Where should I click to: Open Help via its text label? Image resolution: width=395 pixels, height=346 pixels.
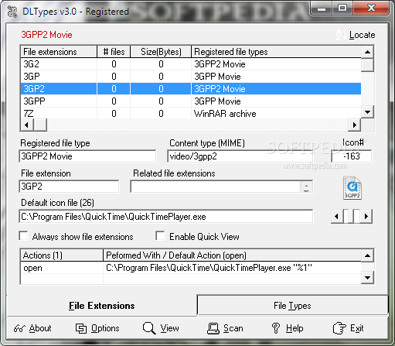[x=295, y=328]
